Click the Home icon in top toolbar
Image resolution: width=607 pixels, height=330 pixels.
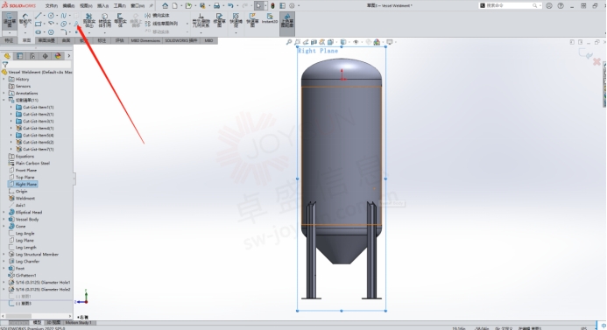click(166, 6)
